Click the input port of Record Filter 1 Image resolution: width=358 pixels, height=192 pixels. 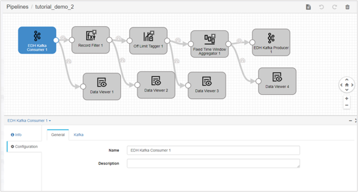[72, 40]
